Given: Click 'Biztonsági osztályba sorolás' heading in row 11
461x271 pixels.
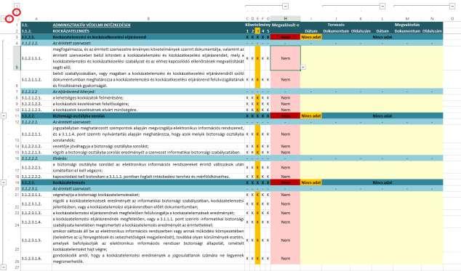Looking at the screenshot, I should pyautogui.click(x=148, y=116).
